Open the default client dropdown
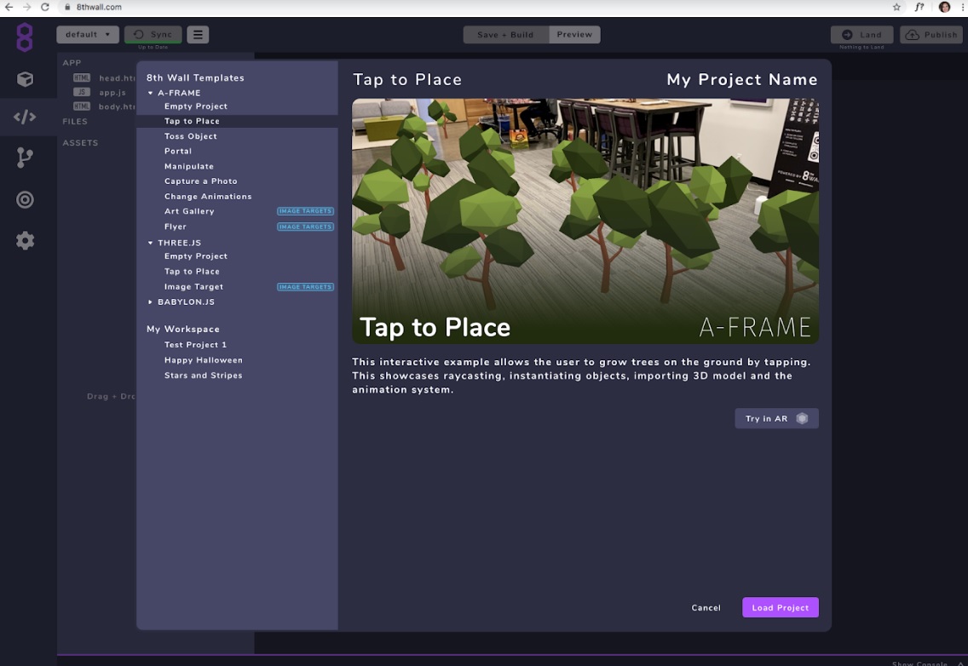The height and width of the screenshot is (666, 968). [x=88, y=35]
